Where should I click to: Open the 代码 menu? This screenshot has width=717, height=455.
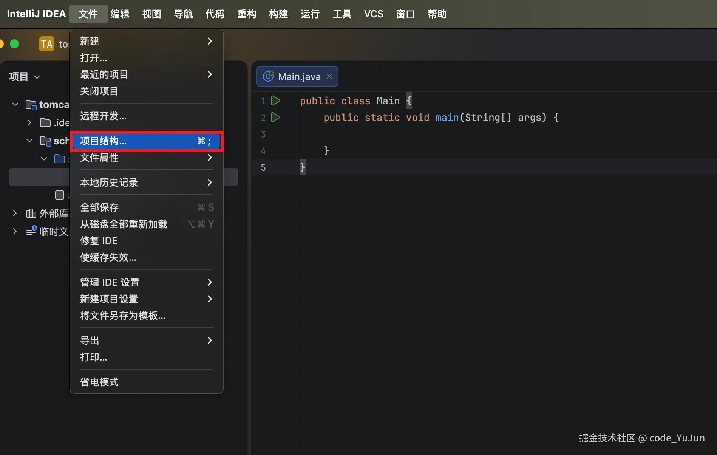coord(215,14)
